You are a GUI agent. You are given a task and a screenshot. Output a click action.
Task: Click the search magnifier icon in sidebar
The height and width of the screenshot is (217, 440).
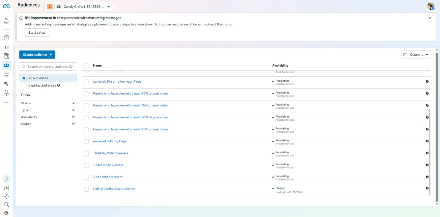click(6, 205)
